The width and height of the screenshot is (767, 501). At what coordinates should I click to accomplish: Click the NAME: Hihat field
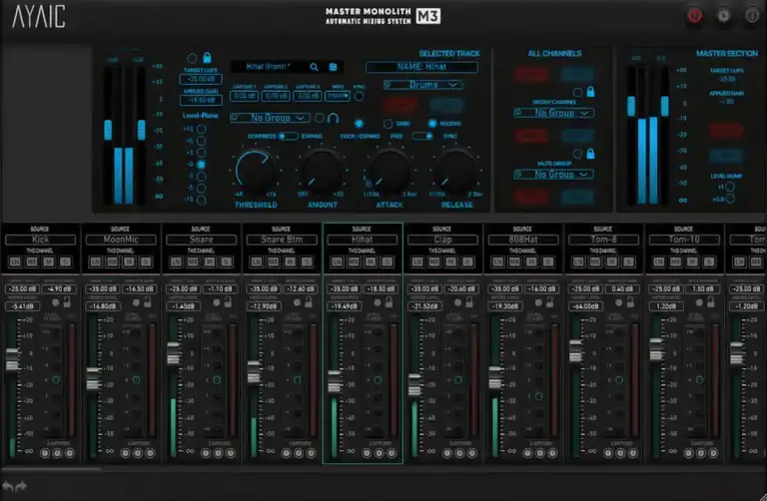click(421, 67)
